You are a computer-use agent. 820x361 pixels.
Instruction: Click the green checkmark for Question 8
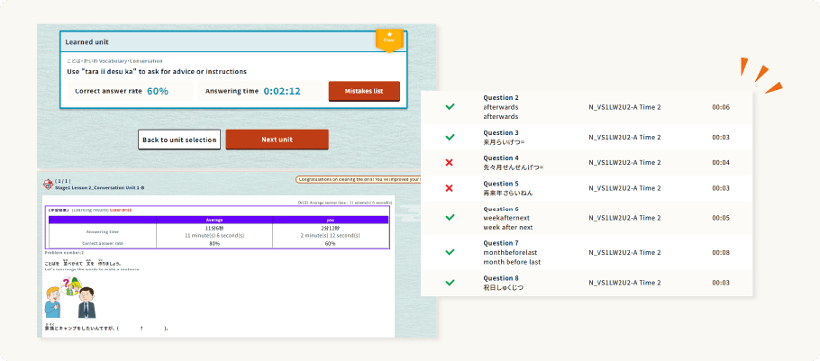[449, 283]
